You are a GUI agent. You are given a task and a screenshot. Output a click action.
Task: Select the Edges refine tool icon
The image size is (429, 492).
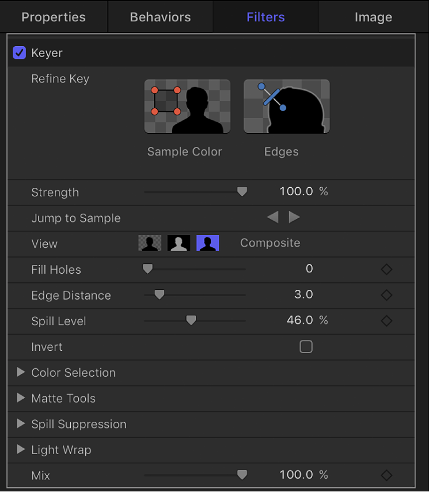click(x=287, y=107)
